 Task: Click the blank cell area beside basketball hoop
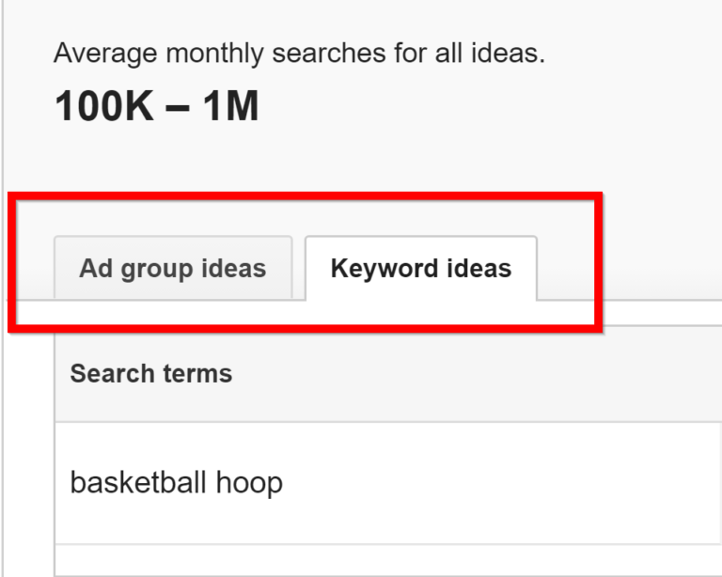tap(502, 483)
